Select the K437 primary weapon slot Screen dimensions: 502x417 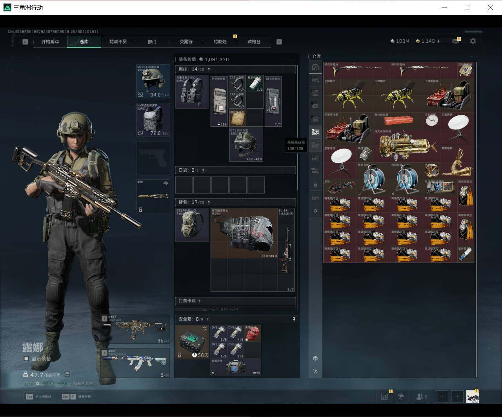click(x=135, y=329)
